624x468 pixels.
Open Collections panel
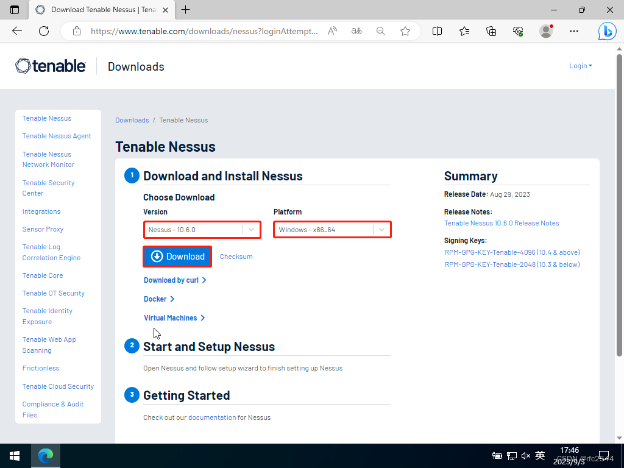click(x=491, y=31)
